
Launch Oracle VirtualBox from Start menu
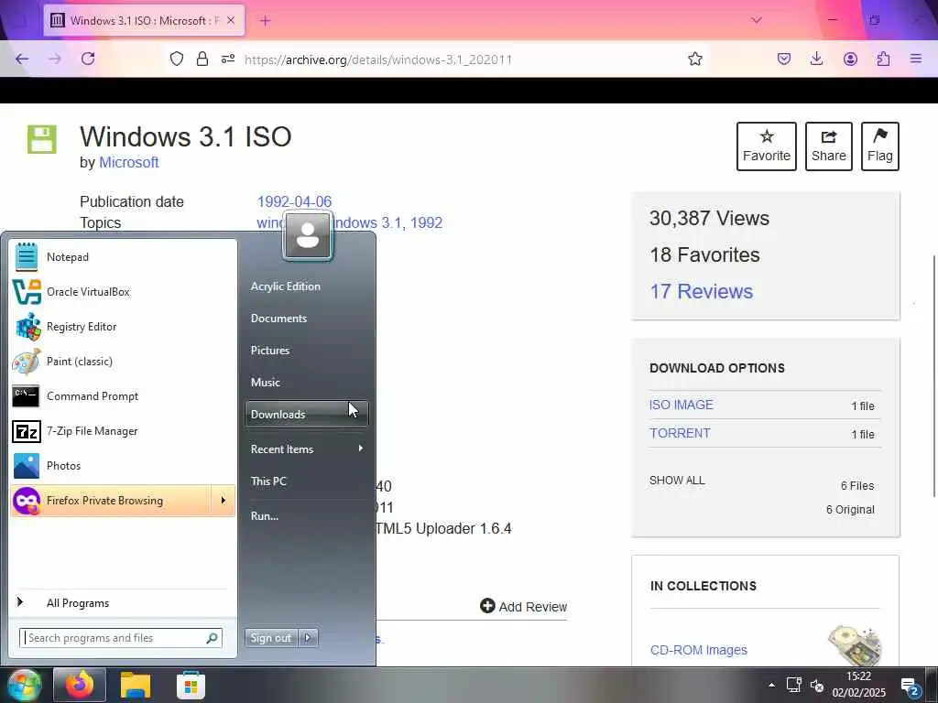(123, 292)
